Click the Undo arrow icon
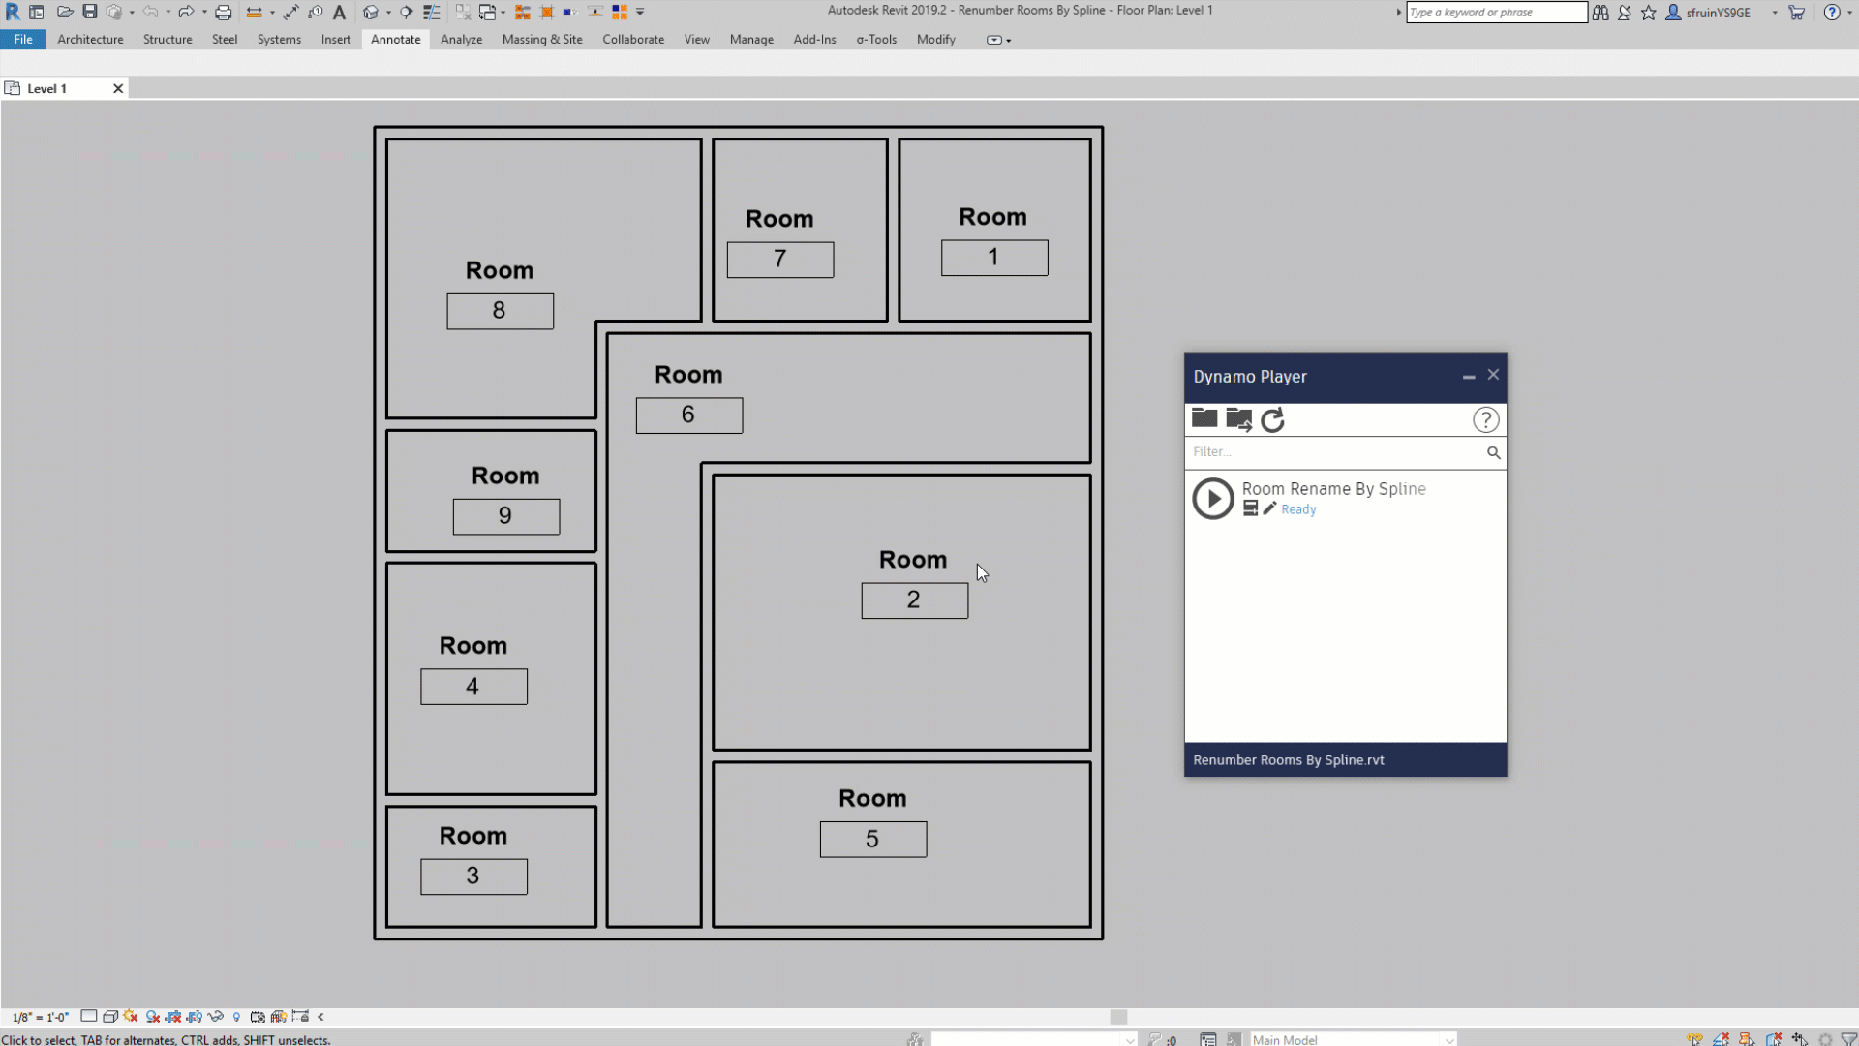Image resolution: width=1859 pixels, height=1046 pixels. [x=150, y=12]
